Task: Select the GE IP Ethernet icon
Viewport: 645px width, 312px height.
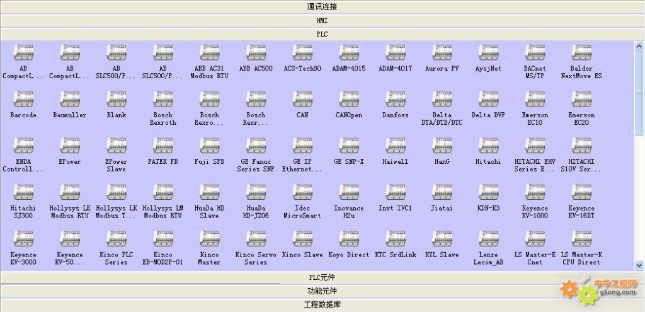Action: 302,146
